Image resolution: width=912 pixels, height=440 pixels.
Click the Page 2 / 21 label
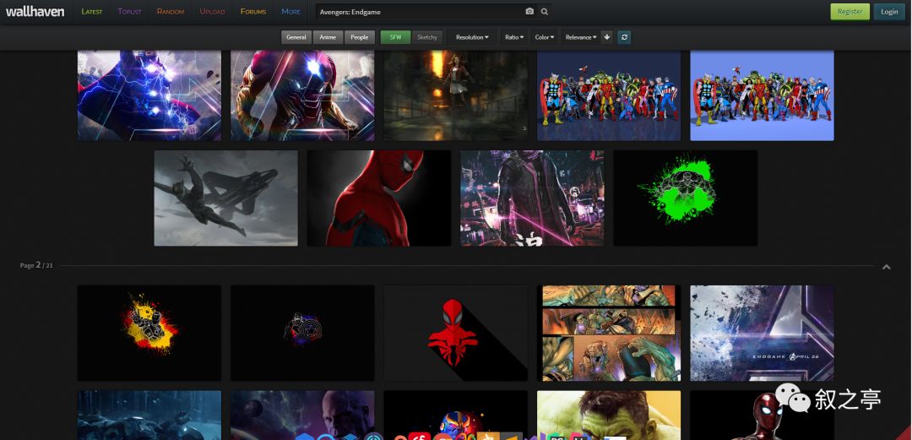[x=36, y=265]
